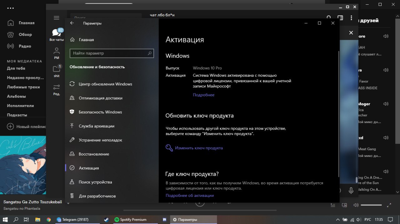Click the Activation checkmark circle icon
The height and width of the screenshot is (224, 400).
tap(72, 168)
